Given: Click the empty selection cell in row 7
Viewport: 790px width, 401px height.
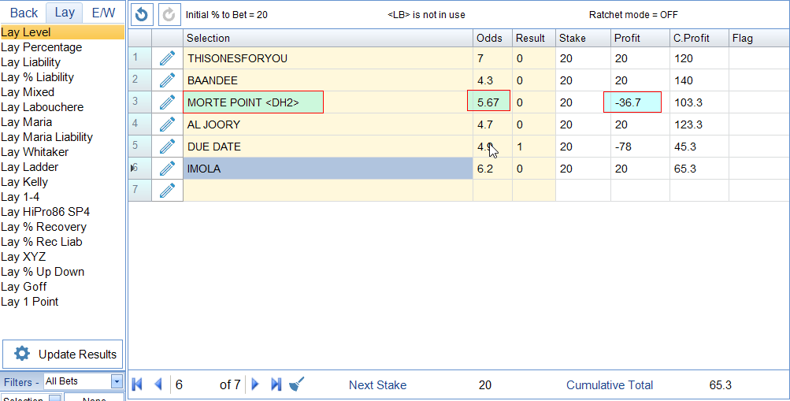Looking at the screenshot, I should 328,191.
